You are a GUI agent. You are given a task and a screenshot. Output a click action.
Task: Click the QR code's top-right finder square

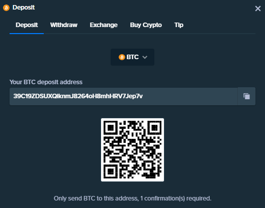154,127
